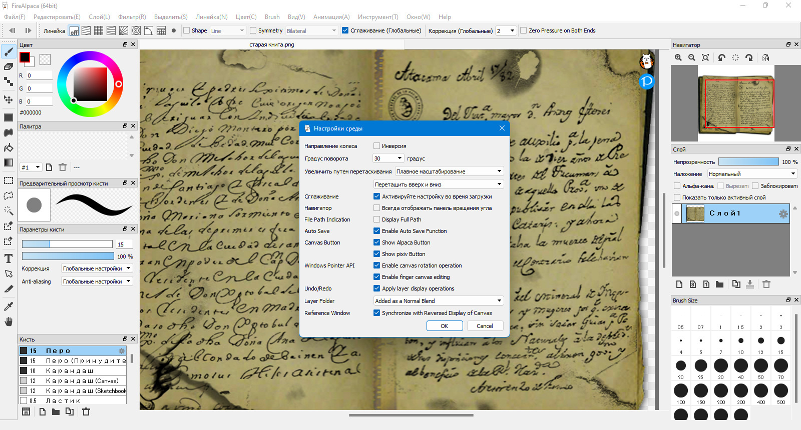
Task: Open the Brush menu in the menu bar
Action: pyautogui.click(x=272, y=17)
